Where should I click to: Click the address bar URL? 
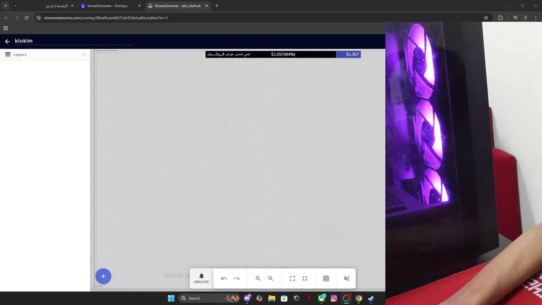point(106,18)
